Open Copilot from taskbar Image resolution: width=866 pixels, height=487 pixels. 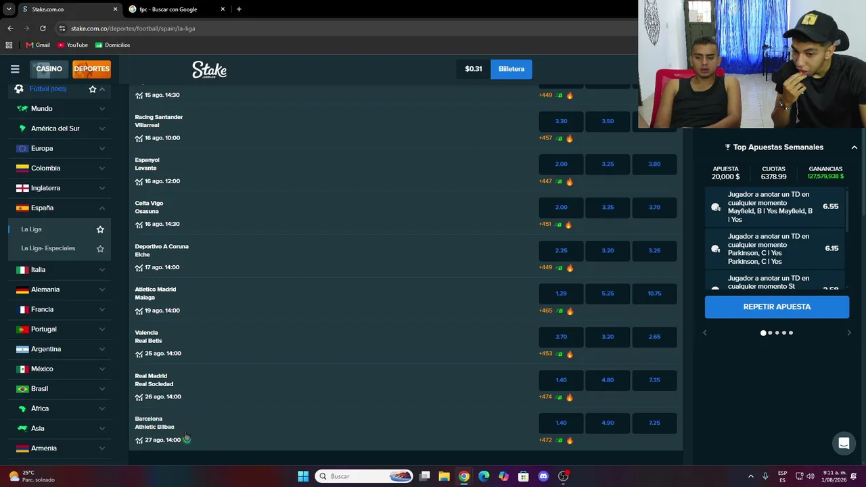503,476
